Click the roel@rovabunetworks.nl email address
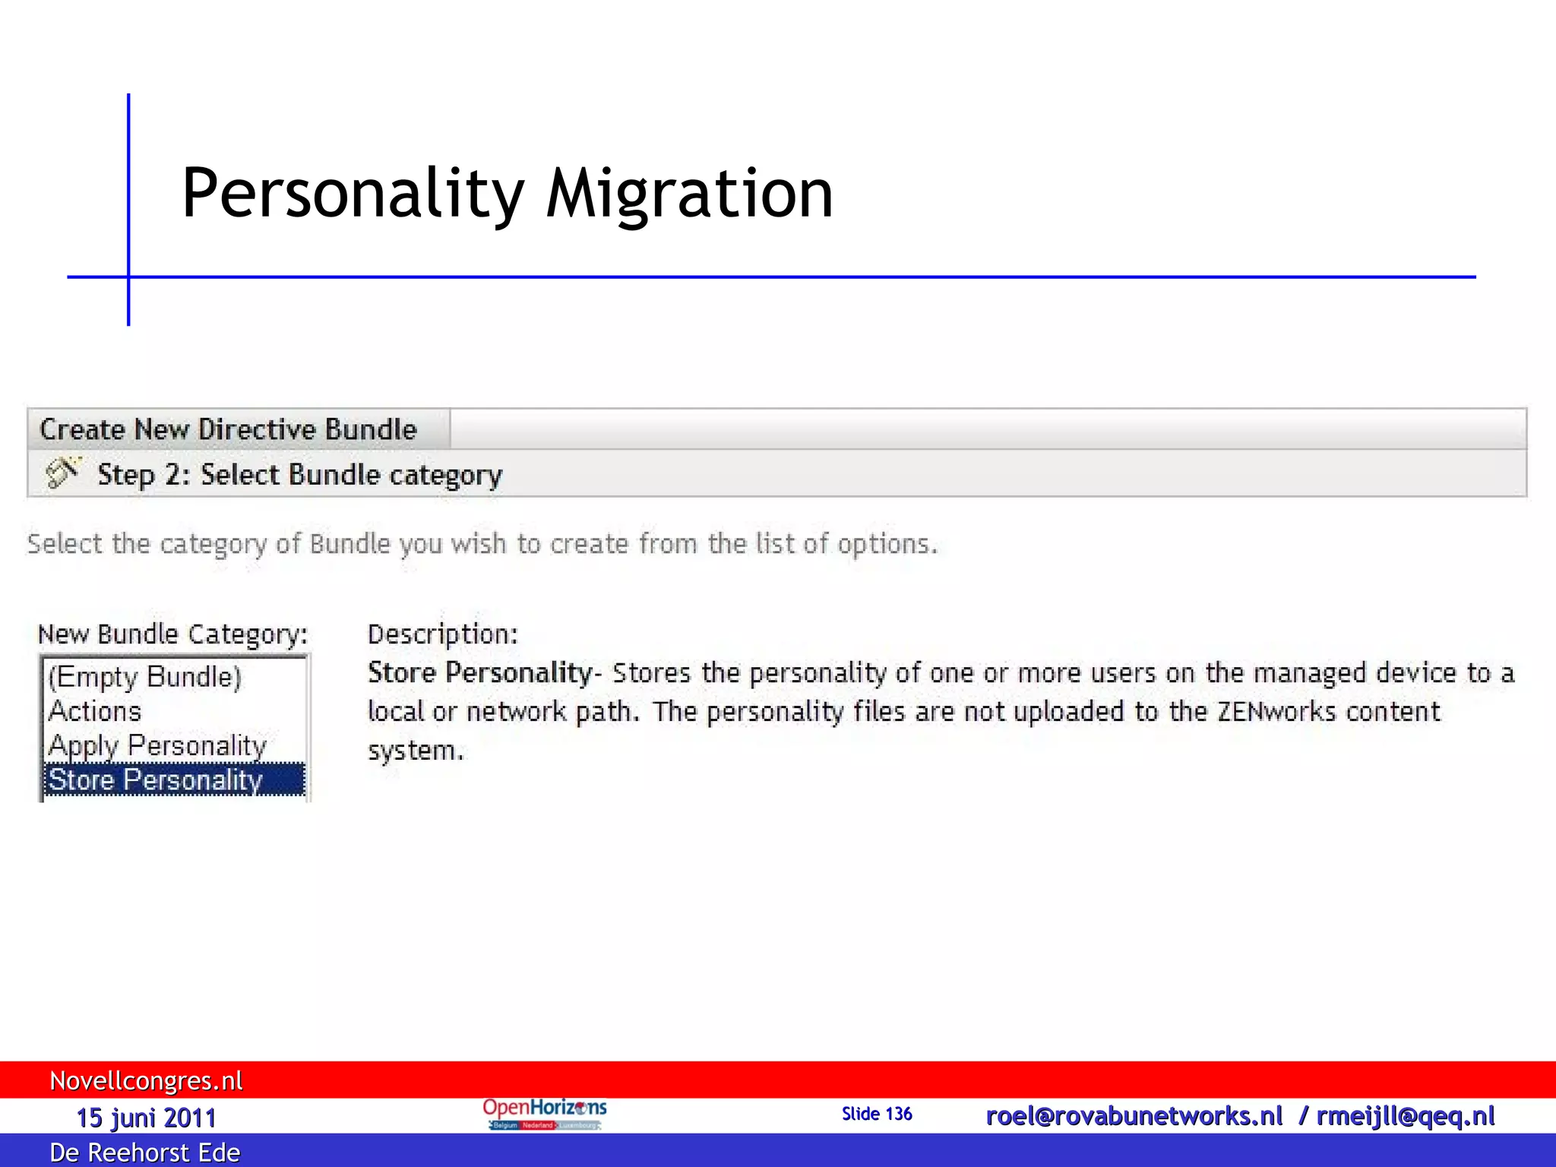 point(1134,1116)
